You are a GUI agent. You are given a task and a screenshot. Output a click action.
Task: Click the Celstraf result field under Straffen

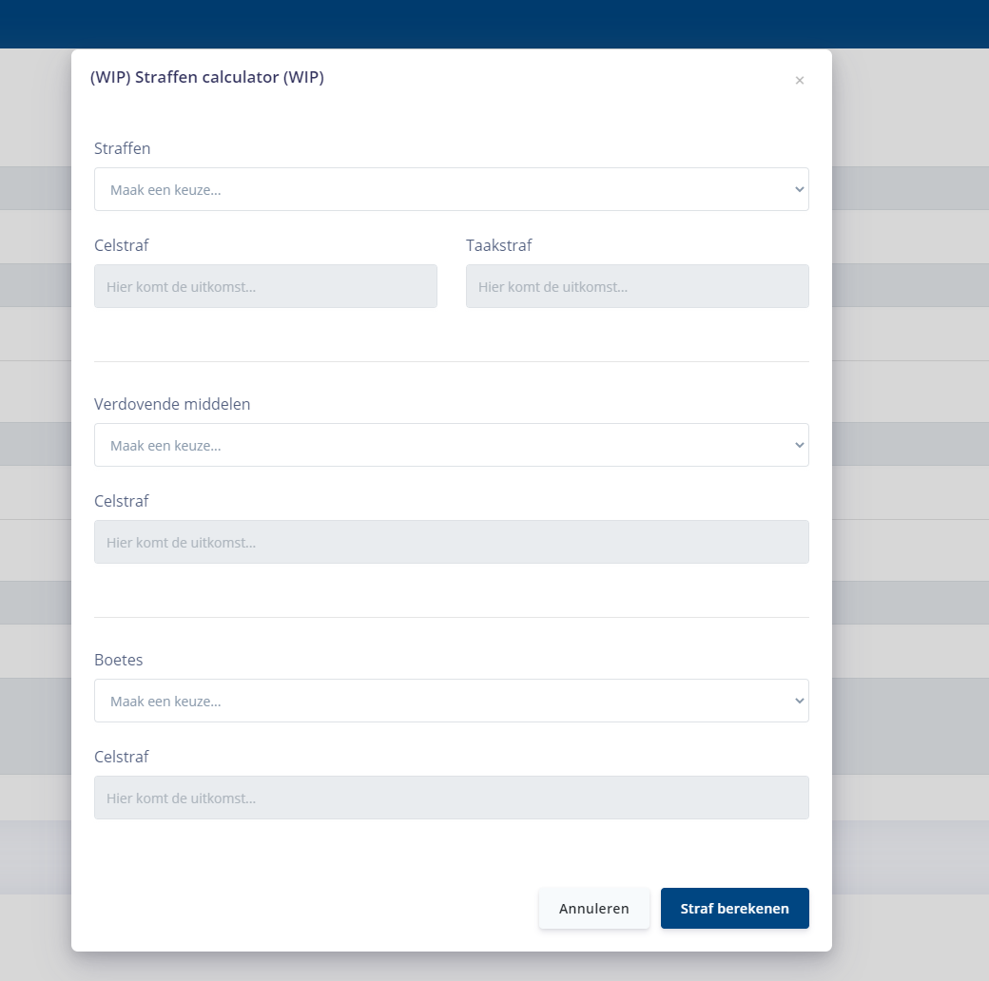265,286
